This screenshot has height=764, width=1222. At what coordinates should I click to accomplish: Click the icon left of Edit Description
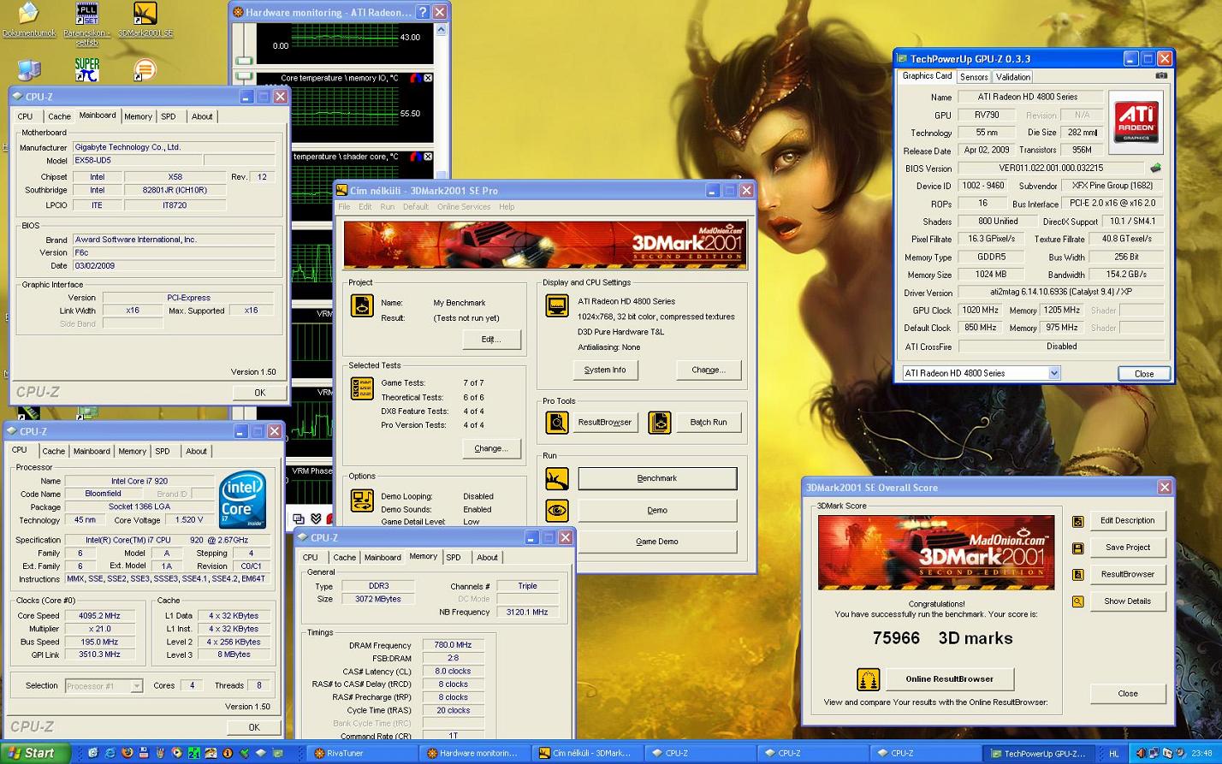1078,521
